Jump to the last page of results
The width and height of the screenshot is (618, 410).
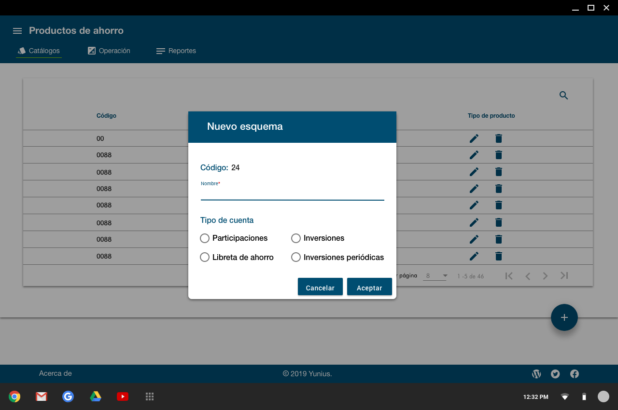click(564, 276)
